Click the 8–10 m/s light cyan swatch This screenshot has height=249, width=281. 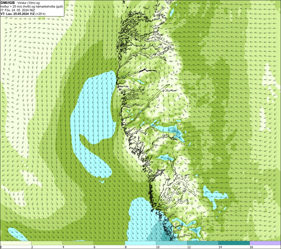point(140,243)
